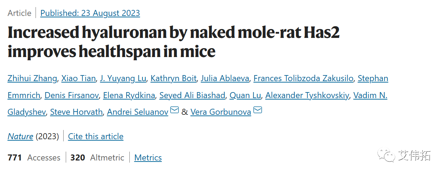Select author J. Yuyang Lu

point(123,78)
